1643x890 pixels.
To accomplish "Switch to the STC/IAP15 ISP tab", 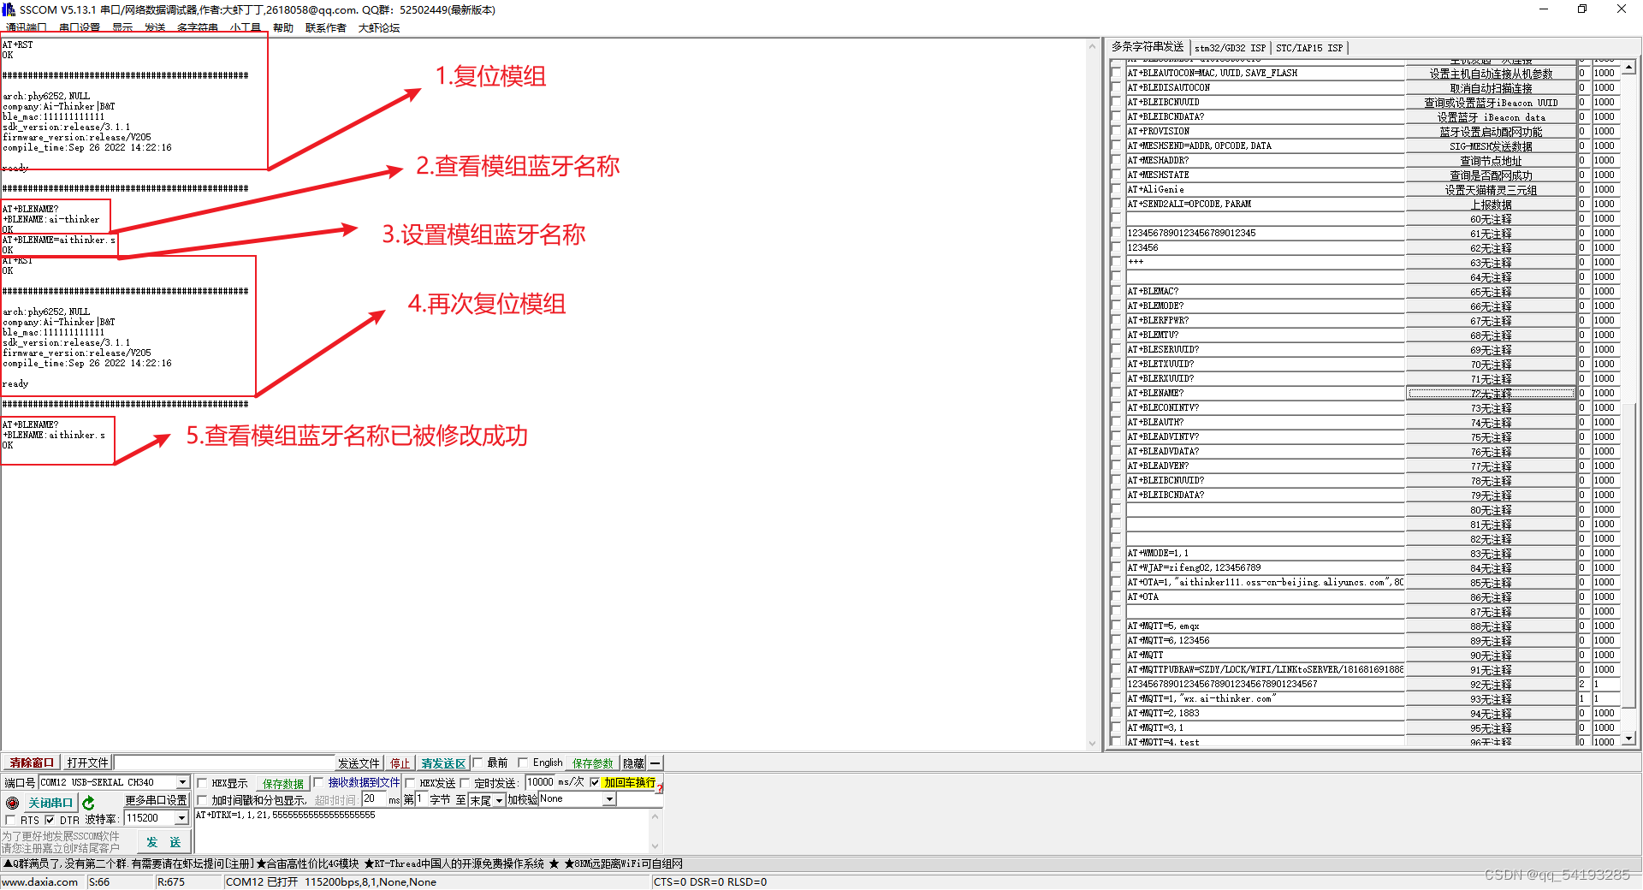I will [x=1309, y=48].
